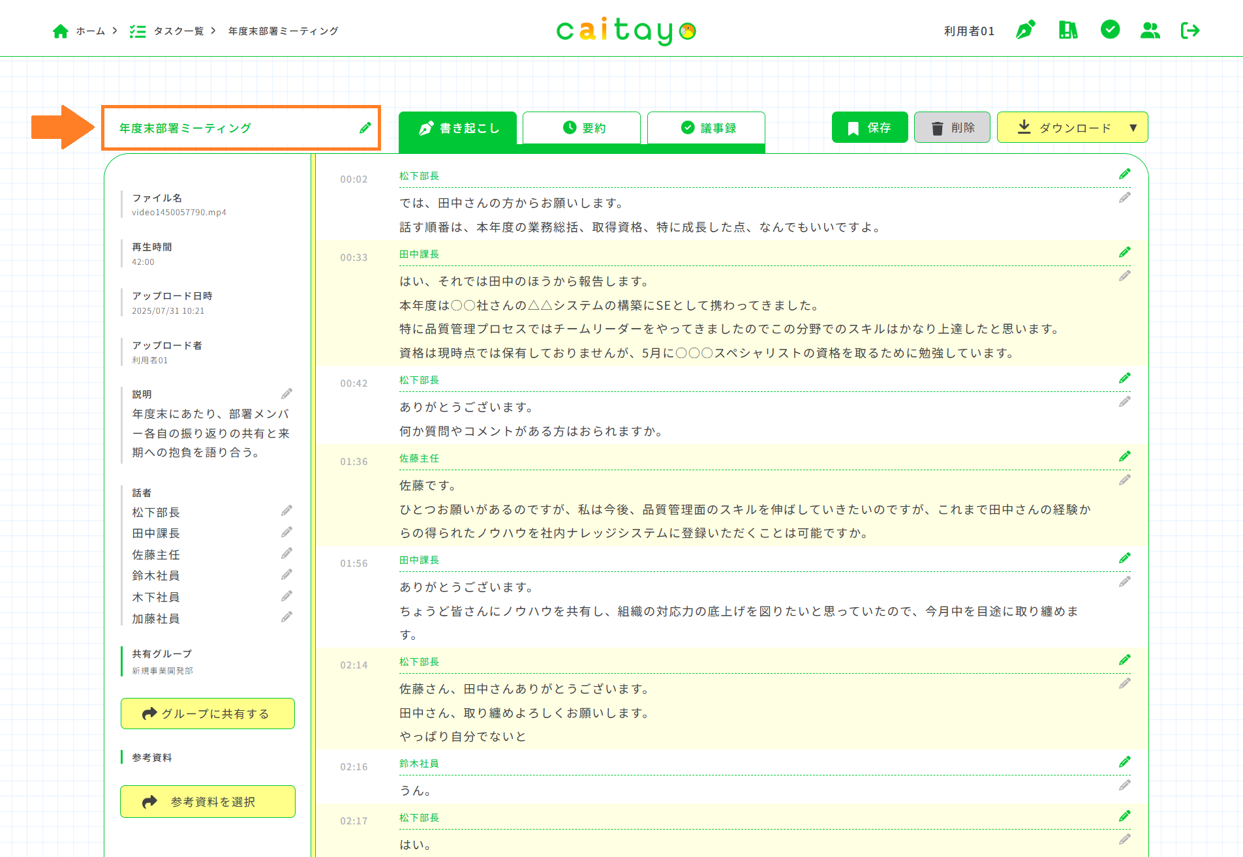The image size is (1243, 857).
Task: Edit the task title with pencil icon
Action: click(365, 128)
